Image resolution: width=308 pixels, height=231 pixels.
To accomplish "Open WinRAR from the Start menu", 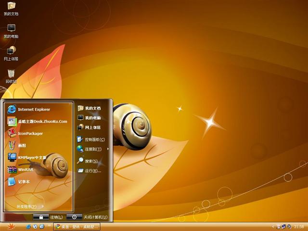I will pos(26,169).
